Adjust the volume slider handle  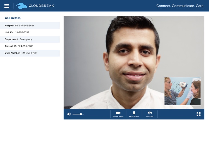point(81,114)
